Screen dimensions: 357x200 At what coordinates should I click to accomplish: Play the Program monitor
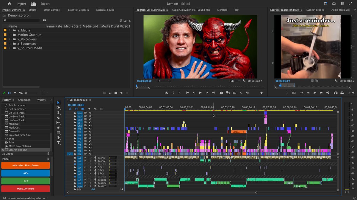(200, 93)
